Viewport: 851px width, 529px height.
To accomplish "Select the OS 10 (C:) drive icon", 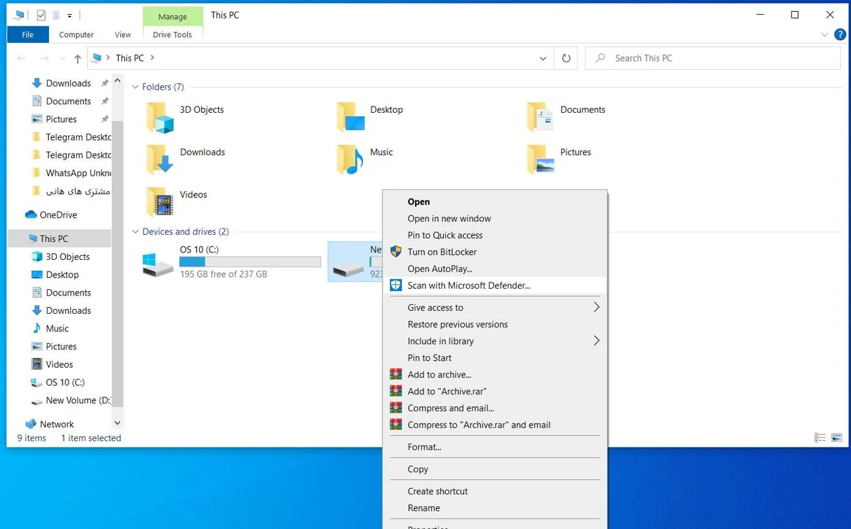I will tap(158, 264).
